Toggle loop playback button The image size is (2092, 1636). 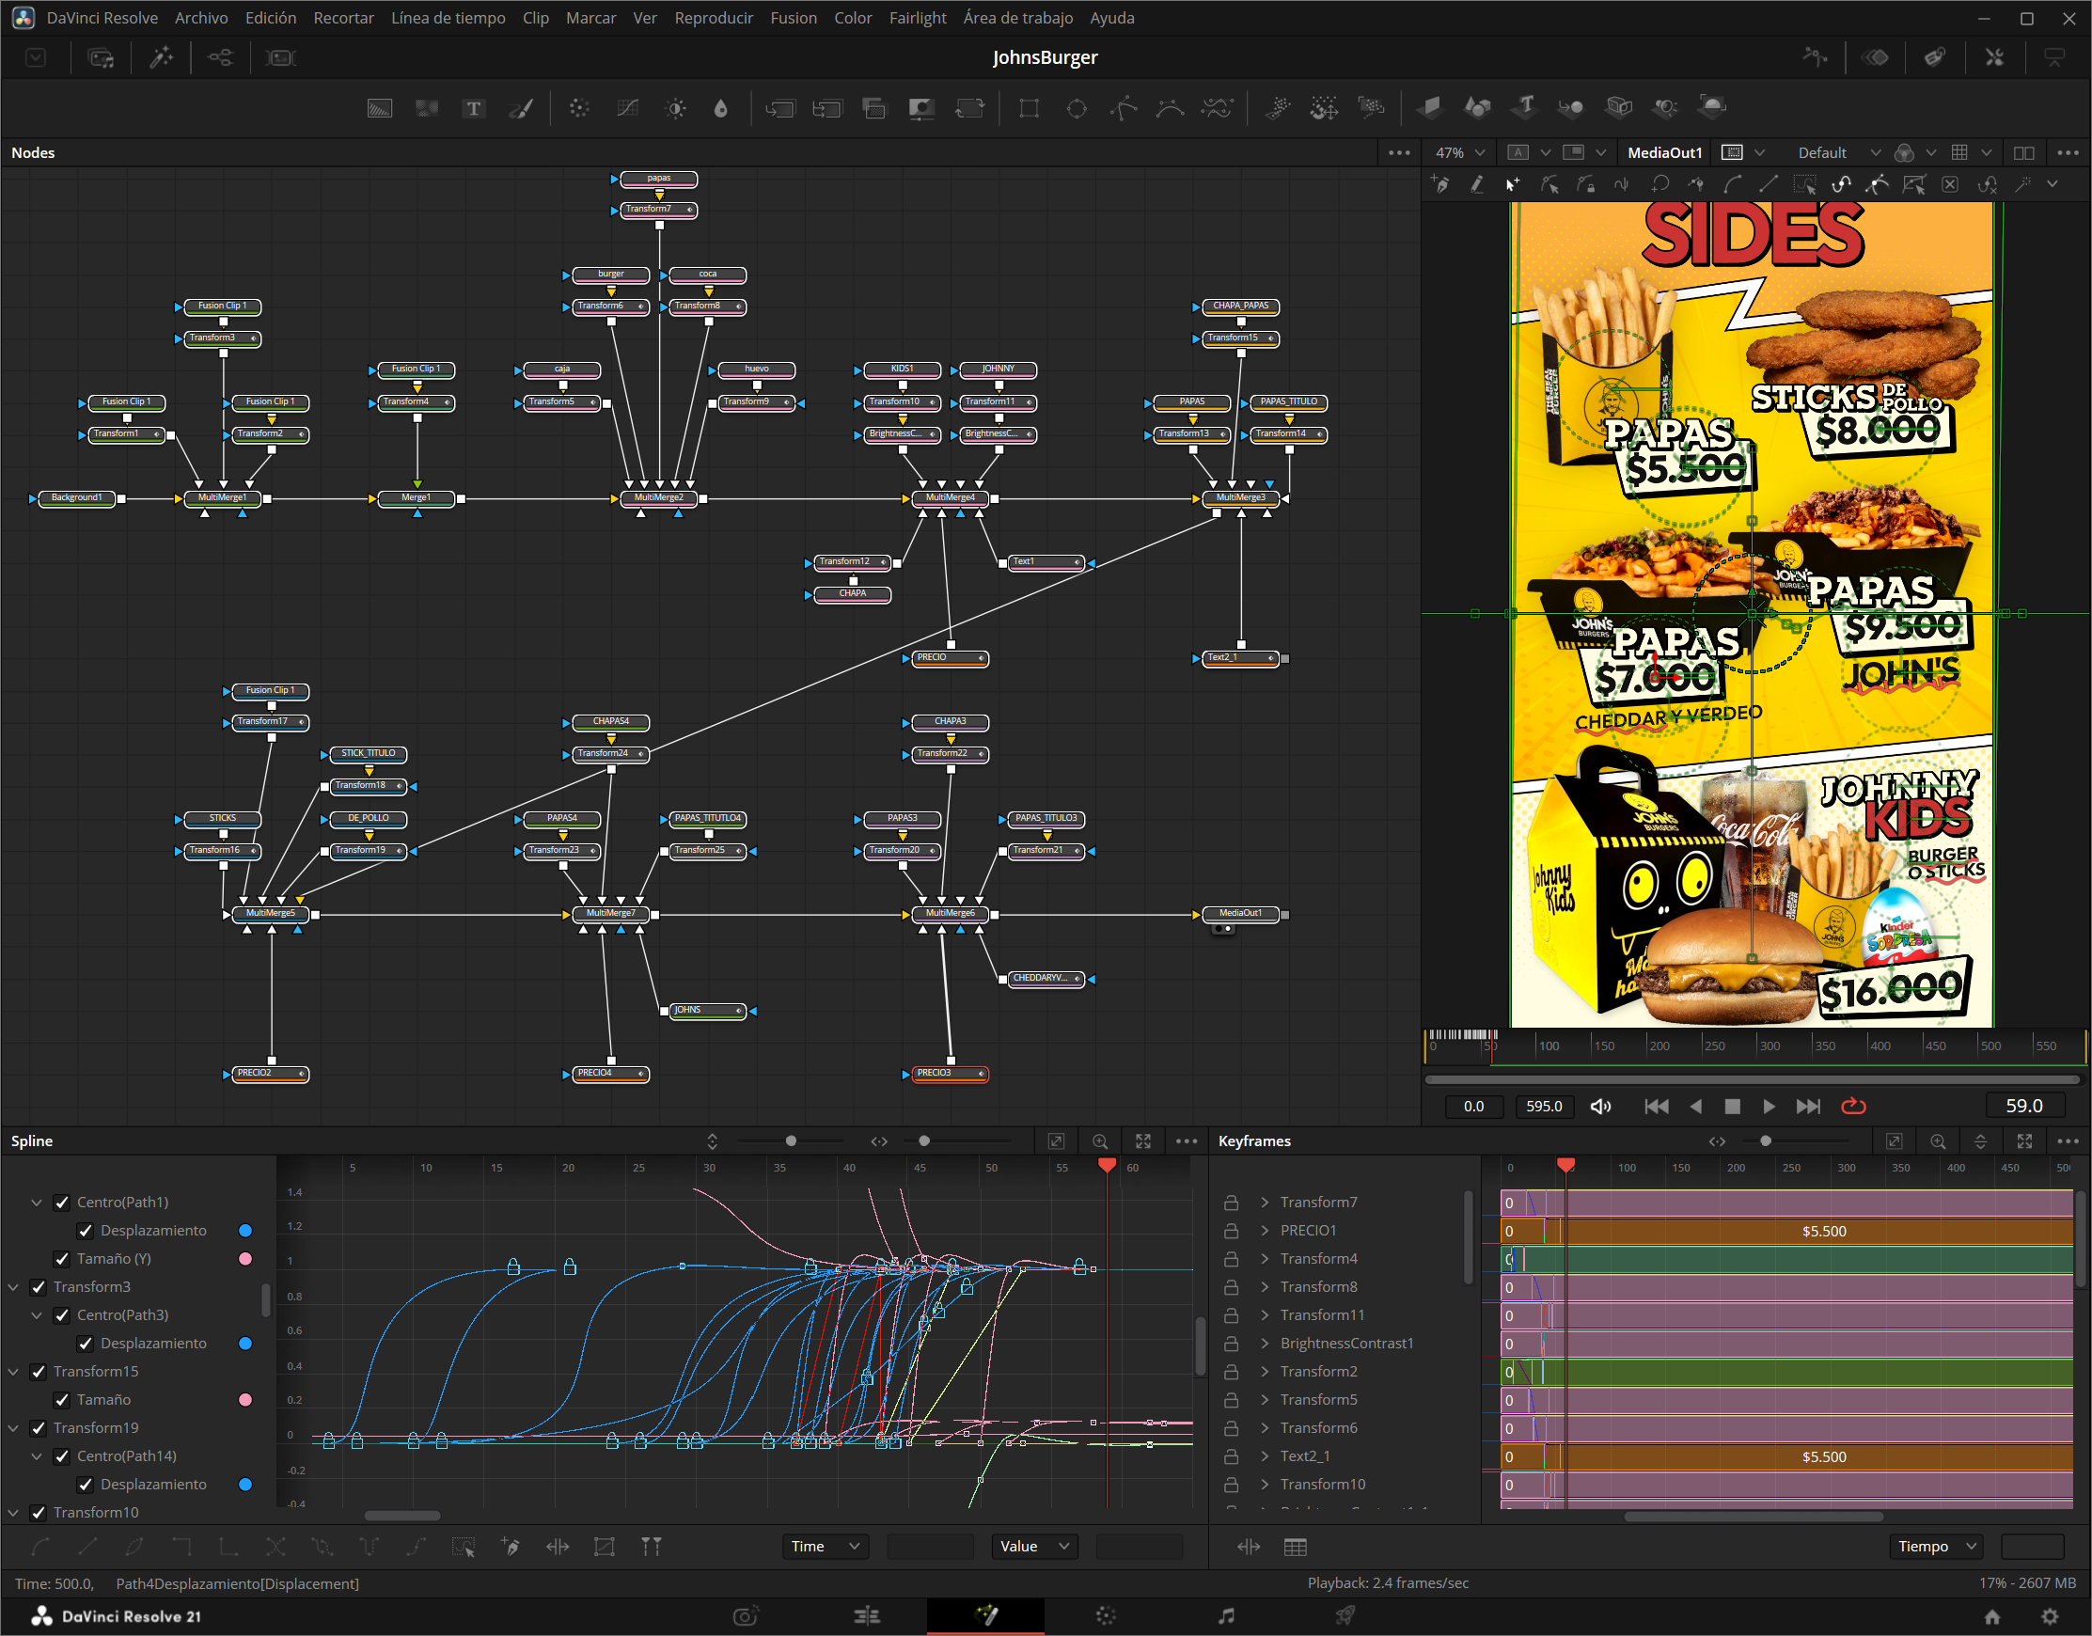[1853, 1107]
